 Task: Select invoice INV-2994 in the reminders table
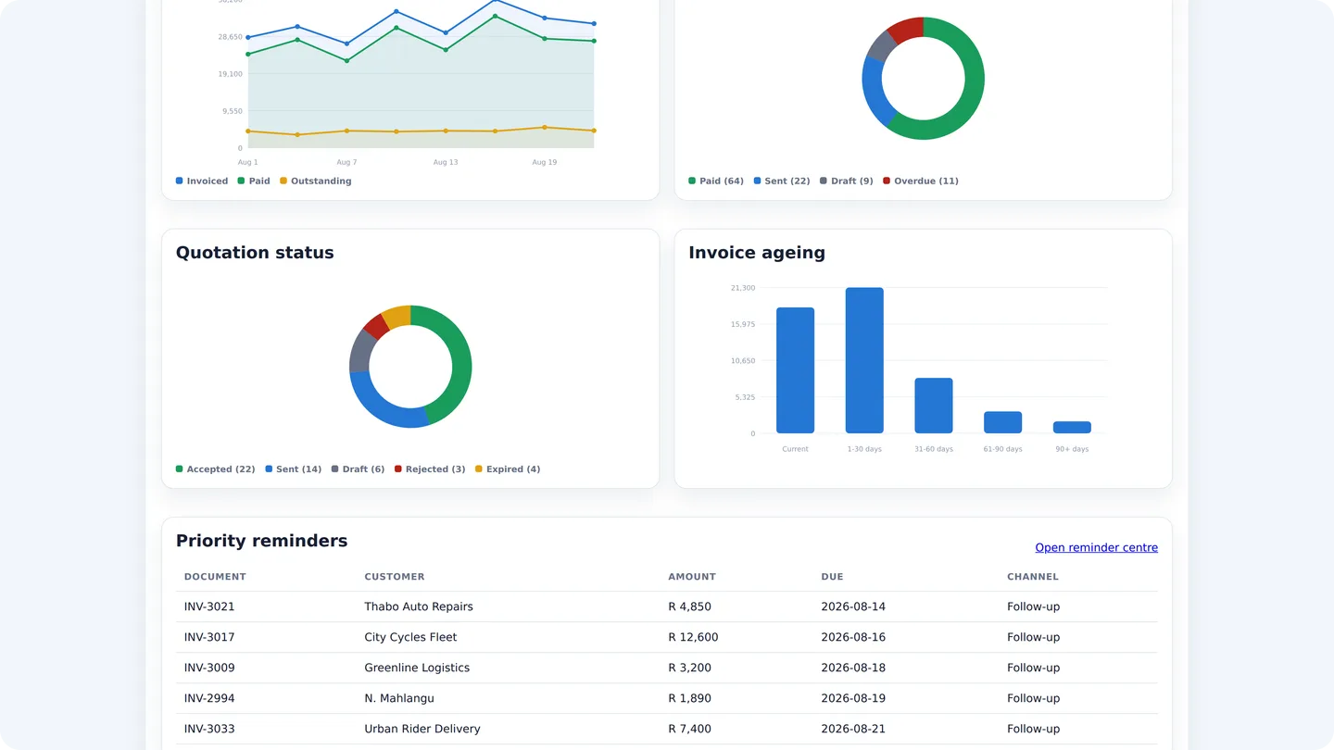click(x=209, y=698)
